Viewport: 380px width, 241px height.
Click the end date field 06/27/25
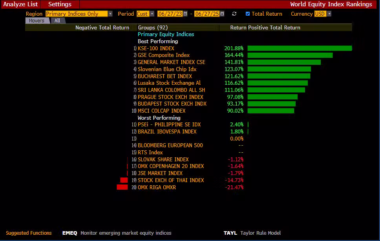click(207, 14)
